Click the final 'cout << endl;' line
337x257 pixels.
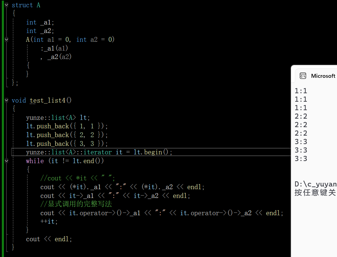pos(49,239)
